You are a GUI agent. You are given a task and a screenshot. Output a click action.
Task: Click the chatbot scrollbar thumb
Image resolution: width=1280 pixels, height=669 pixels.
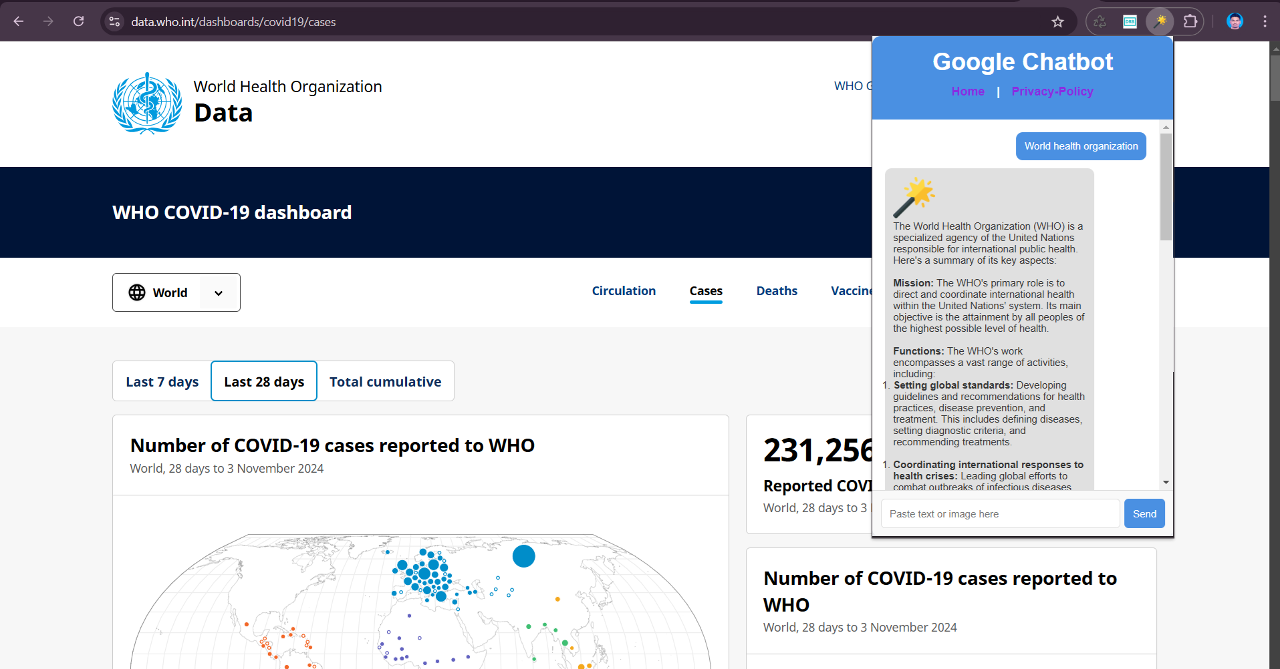click(x=1166, y=187)
